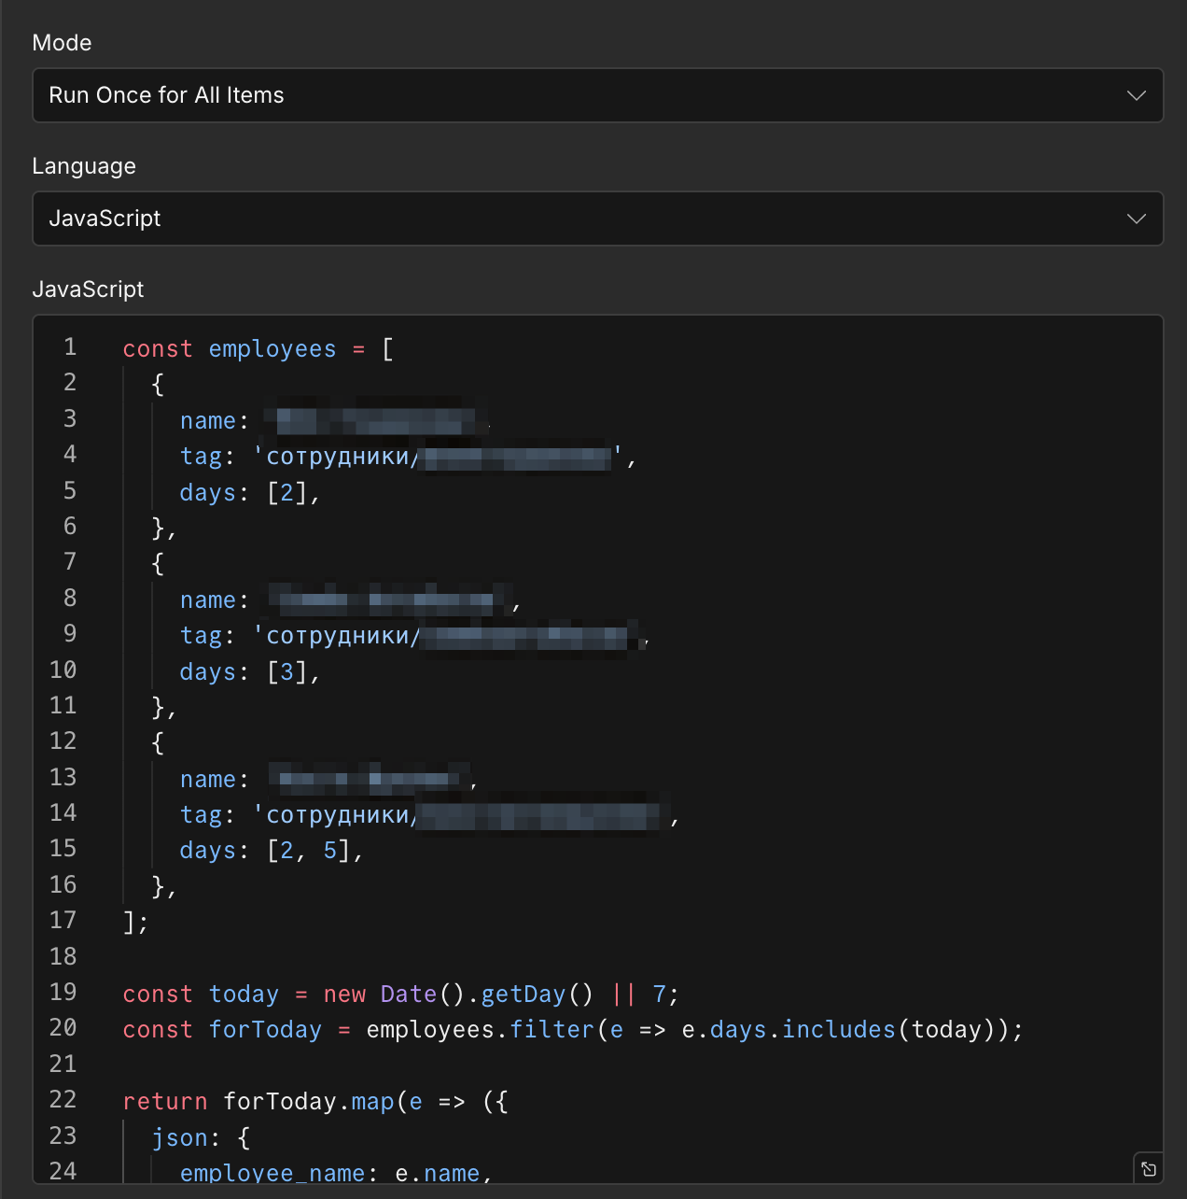The height and width of the screenshot is (1199, 1187).
Task: Click the chevron arrow on the Mode field
Action: coord(1136,95)
